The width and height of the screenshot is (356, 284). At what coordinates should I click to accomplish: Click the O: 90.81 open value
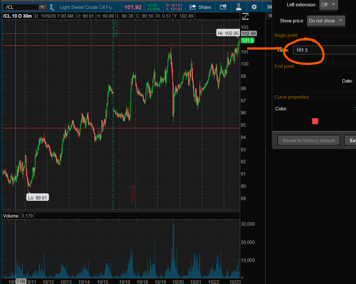pos(85,16)
